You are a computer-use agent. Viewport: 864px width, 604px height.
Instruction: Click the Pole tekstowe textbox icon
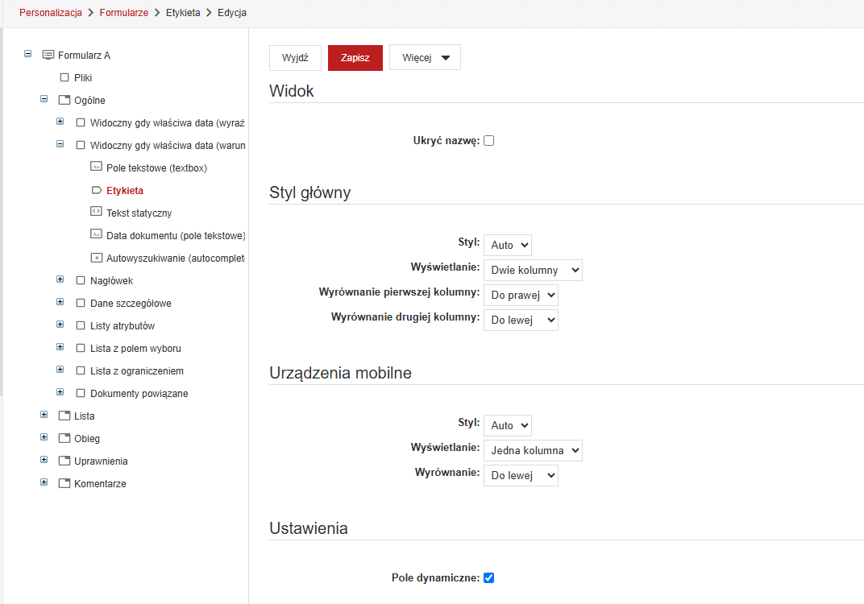[x=96, y=166]
